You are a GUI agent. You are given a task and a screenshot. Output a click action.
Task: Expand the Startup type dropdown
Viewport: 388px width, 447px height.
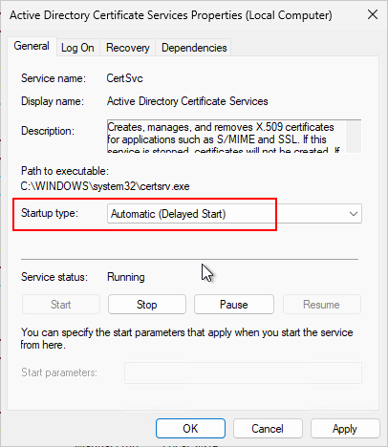tap(234, 214)
